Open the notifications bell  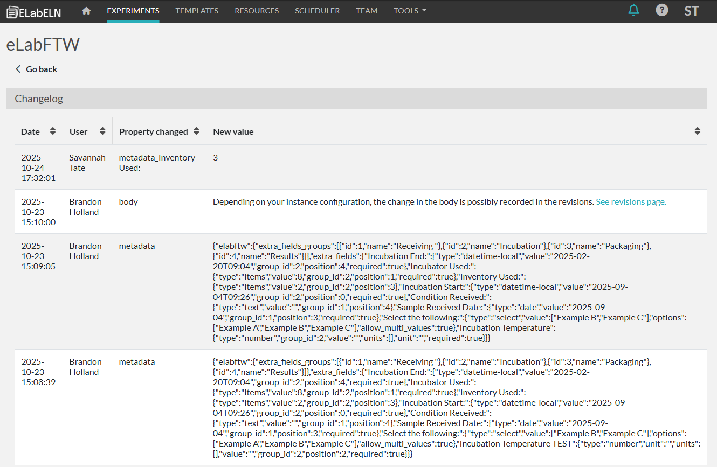point(633,10)
